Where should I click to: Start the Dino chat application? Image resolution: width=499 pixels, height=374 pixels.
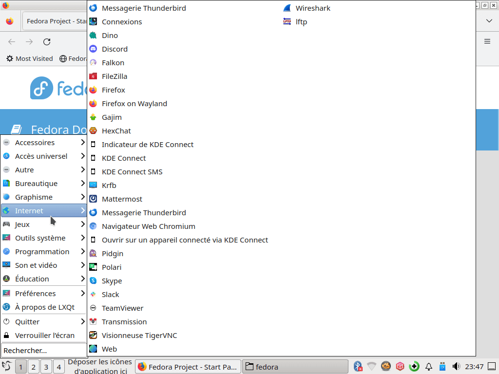click(103, 36)
